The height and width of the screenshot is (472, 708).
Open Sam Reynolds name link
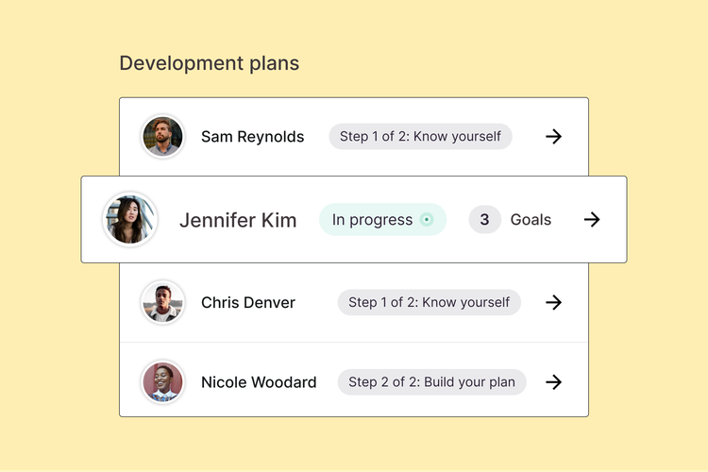(252, 137)
